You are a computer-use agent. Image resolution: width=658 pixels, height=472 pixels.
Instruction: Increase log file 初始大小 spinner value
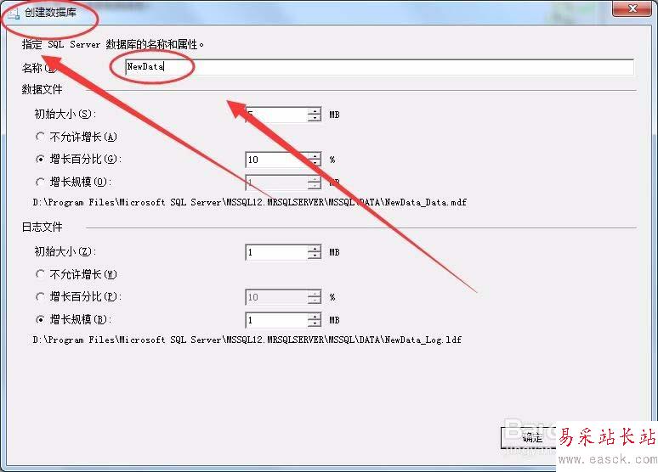click(314, 249)
